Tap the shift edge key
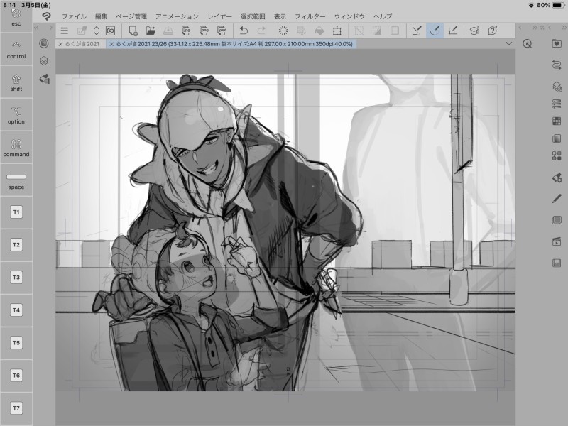 coord(16,82)
